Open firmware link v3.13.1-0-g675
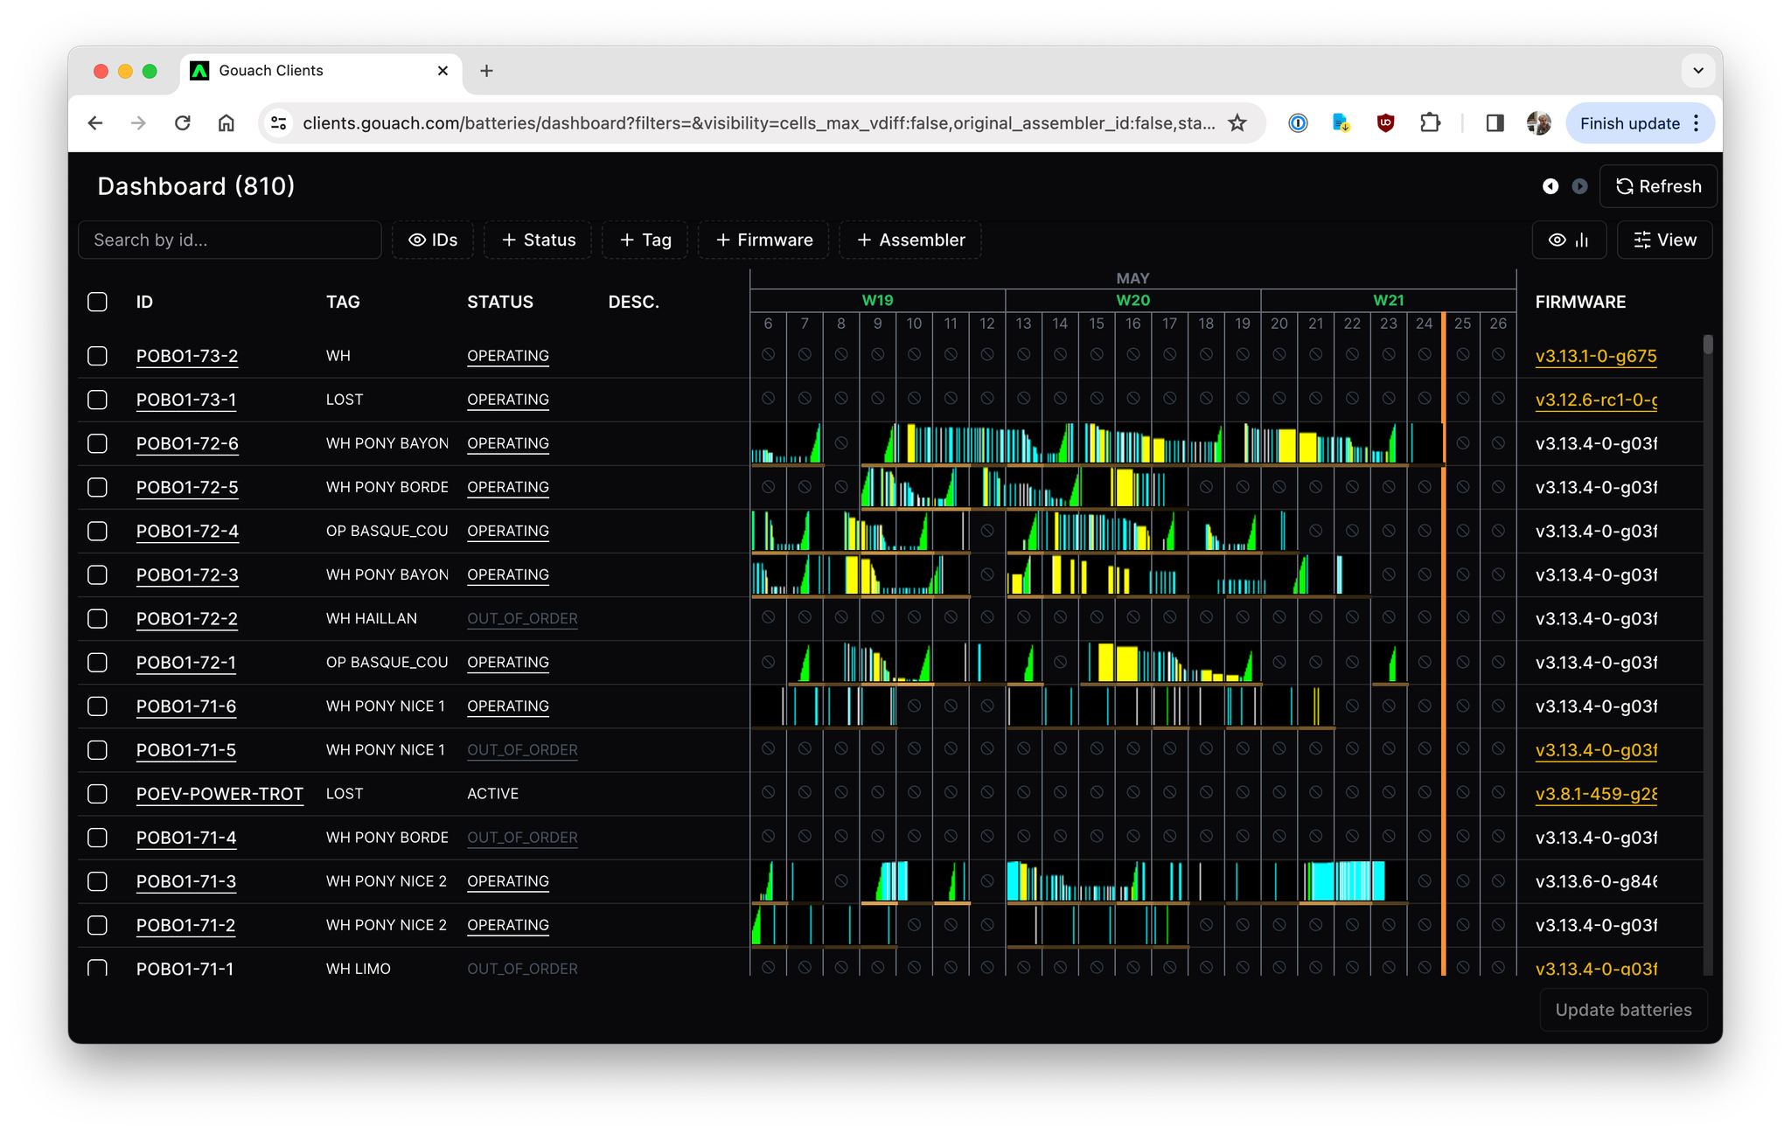The image size is (1791, 1134). coord(1596,356)
